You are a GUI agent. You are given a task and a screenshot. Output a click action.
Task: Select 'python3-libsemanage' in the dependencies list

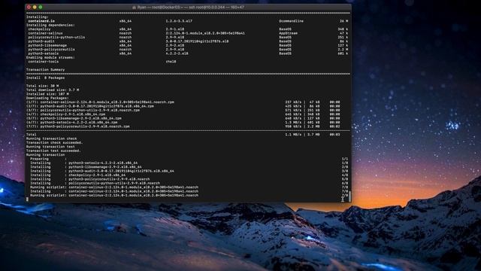point(47,45)
